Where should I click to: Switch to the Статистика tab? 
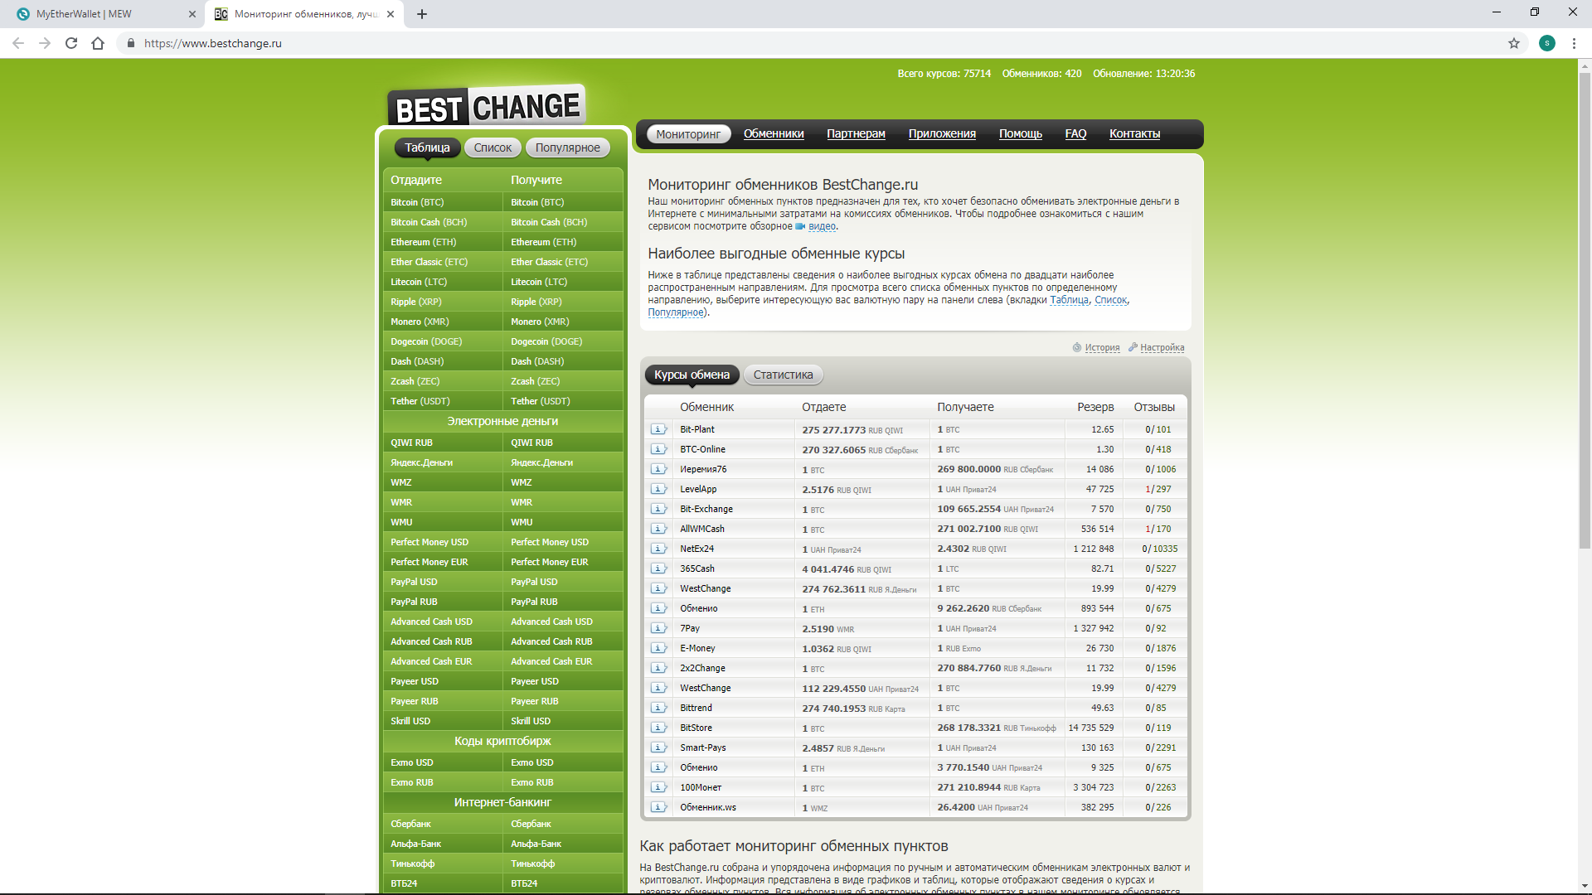coord(784,375)
